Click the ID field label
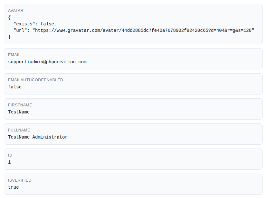This screenshot has height=198, width=266. 10,155
